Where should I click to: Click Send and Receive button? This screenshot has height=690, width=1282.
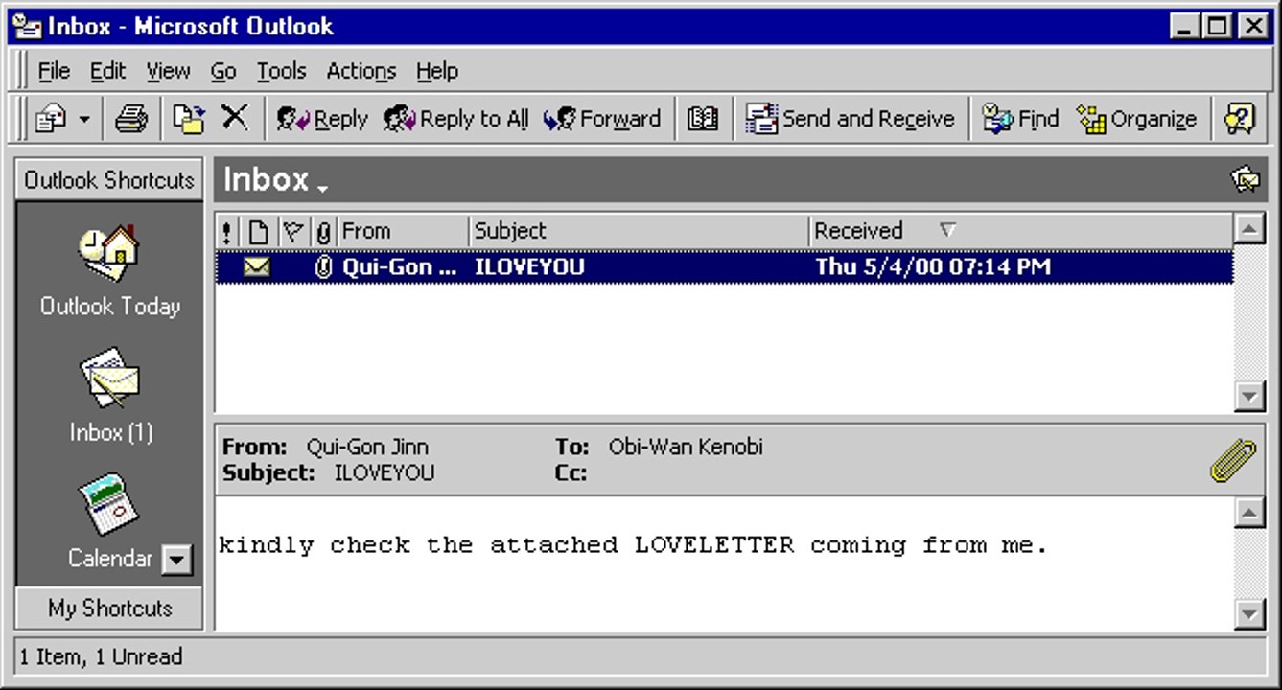click(x=851, y=119)
